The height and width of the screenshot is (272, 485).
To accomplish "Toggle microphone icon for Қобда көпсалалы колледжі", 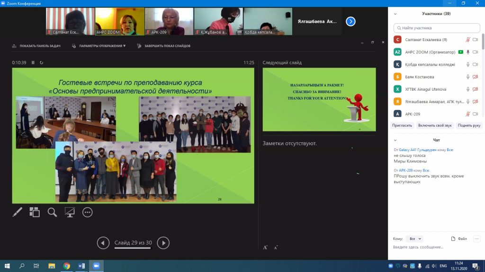I will 468,64.
